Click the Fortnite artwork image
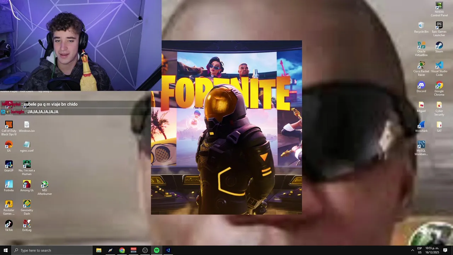Image resolution: width=453 pixels, height=255 pixels. pos(226,127)
